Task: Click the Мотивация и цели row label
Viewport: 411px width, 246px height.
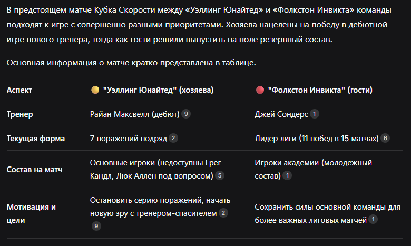Action: coord(31,213)
